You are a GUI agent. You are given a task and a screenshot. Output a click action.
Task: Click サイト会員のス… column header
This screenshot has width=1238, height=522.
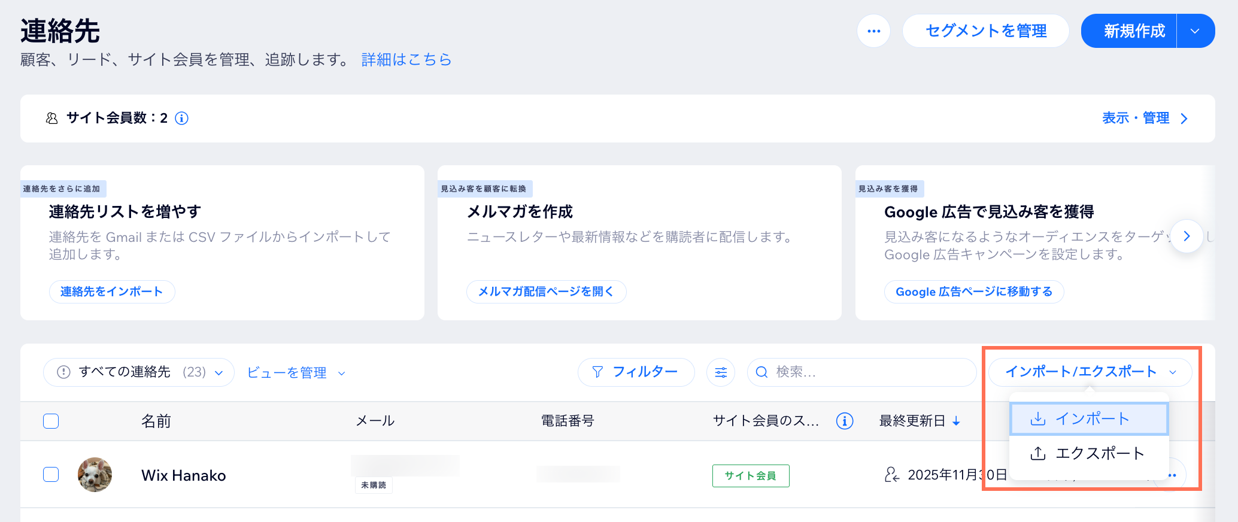point(766,421)
